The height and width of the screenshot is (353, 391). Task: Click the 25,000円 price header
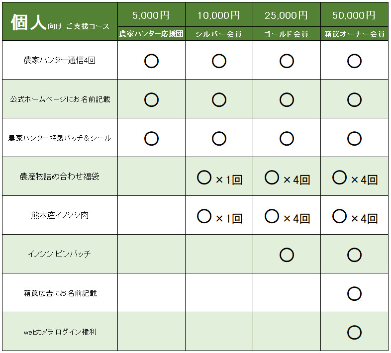click(x=287, y=15)
